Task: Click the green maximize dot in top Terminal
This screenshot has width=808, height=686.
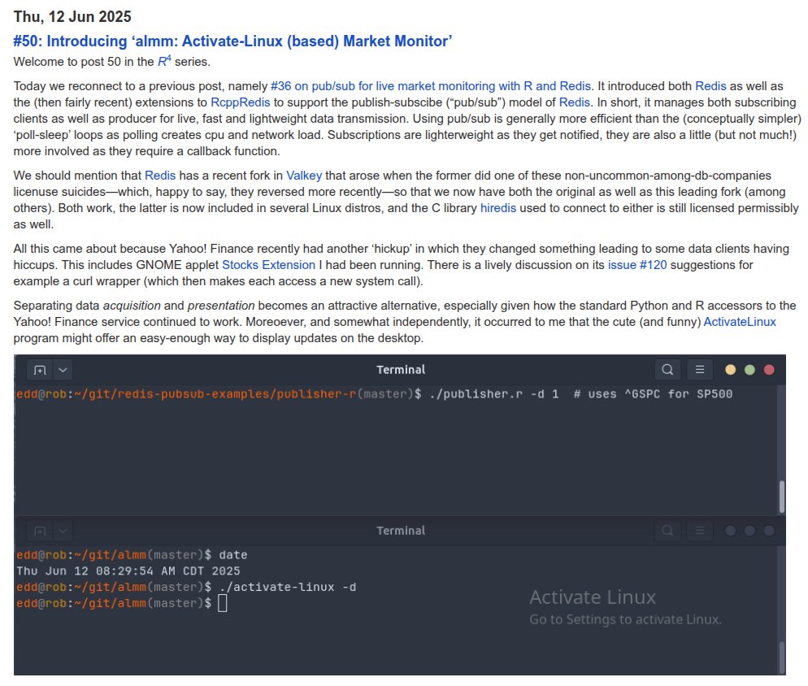Action: point(749,370)
